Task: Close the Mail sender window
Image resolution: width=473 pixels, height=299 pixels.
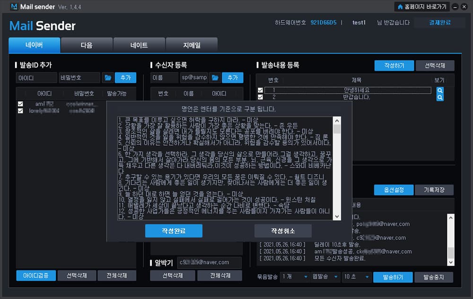Action: click(464, 7)
